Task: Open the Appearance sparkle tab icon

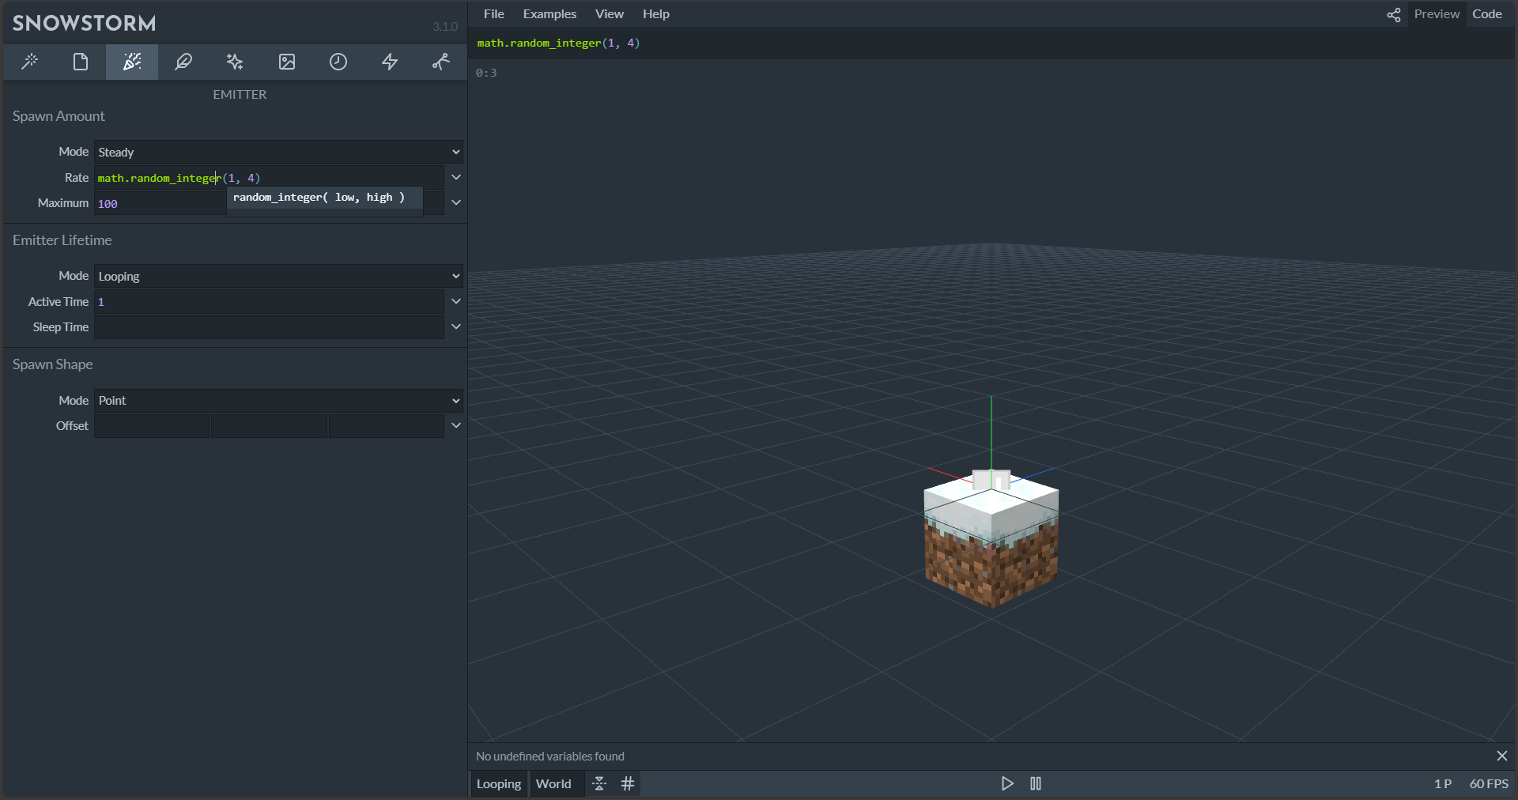Action: [235, 62]
